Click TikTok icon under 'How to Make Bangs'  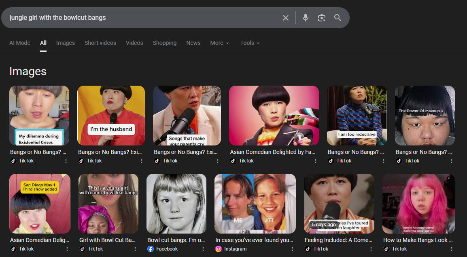(386, 249)
